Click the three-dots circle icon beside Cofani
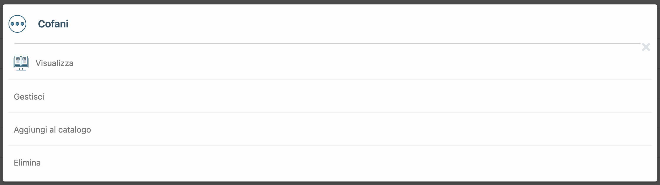This screenshot has width=660, height=185. (17, 24)
